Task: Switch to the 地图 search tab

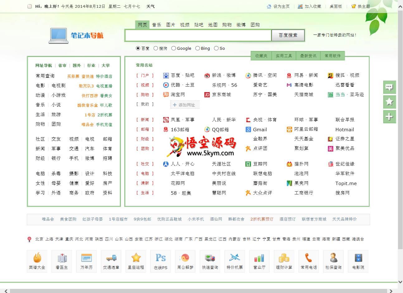Action: [x=213, y=25]
